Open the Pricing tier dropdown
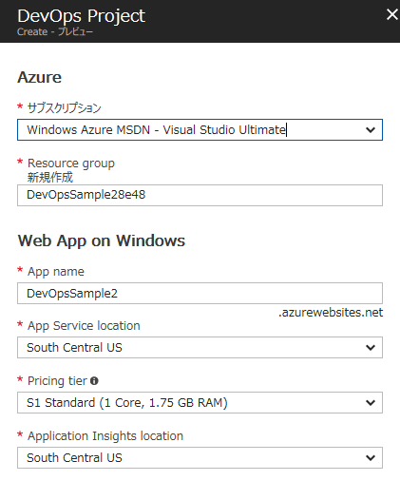400x500 pixels. [200, 402]
